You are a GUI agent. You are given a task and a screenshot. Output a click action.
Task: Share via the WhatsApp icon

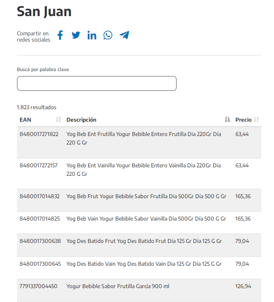(108, 35)
